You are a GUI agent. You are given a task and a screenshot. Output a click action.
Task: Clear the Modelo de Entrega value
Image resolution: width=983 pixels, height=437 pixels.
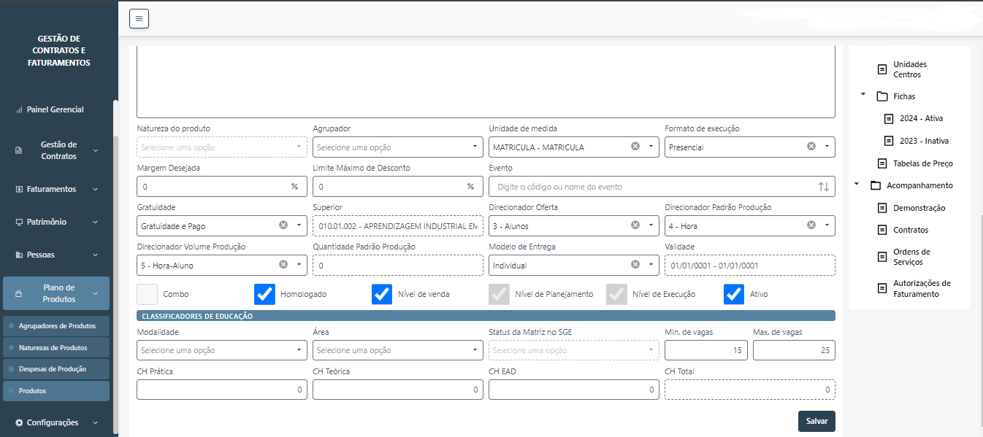[635, 265]
